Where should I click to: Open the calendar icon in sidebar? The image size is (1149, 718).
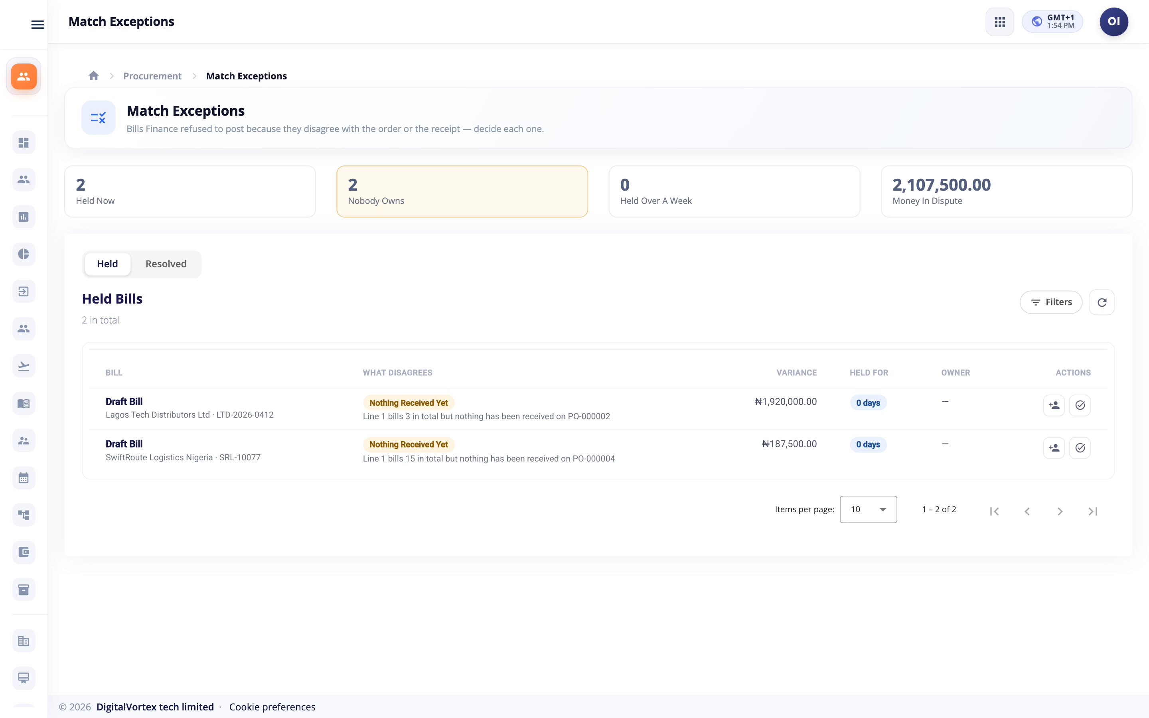coord(24,478)
